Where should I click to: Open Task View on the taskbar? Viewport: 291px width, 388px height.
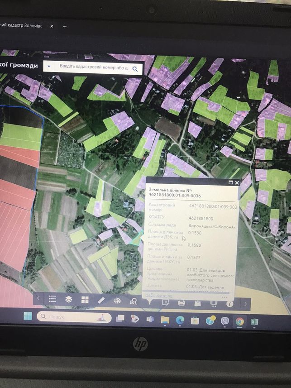pyautogui.click(x=120, y=318)
